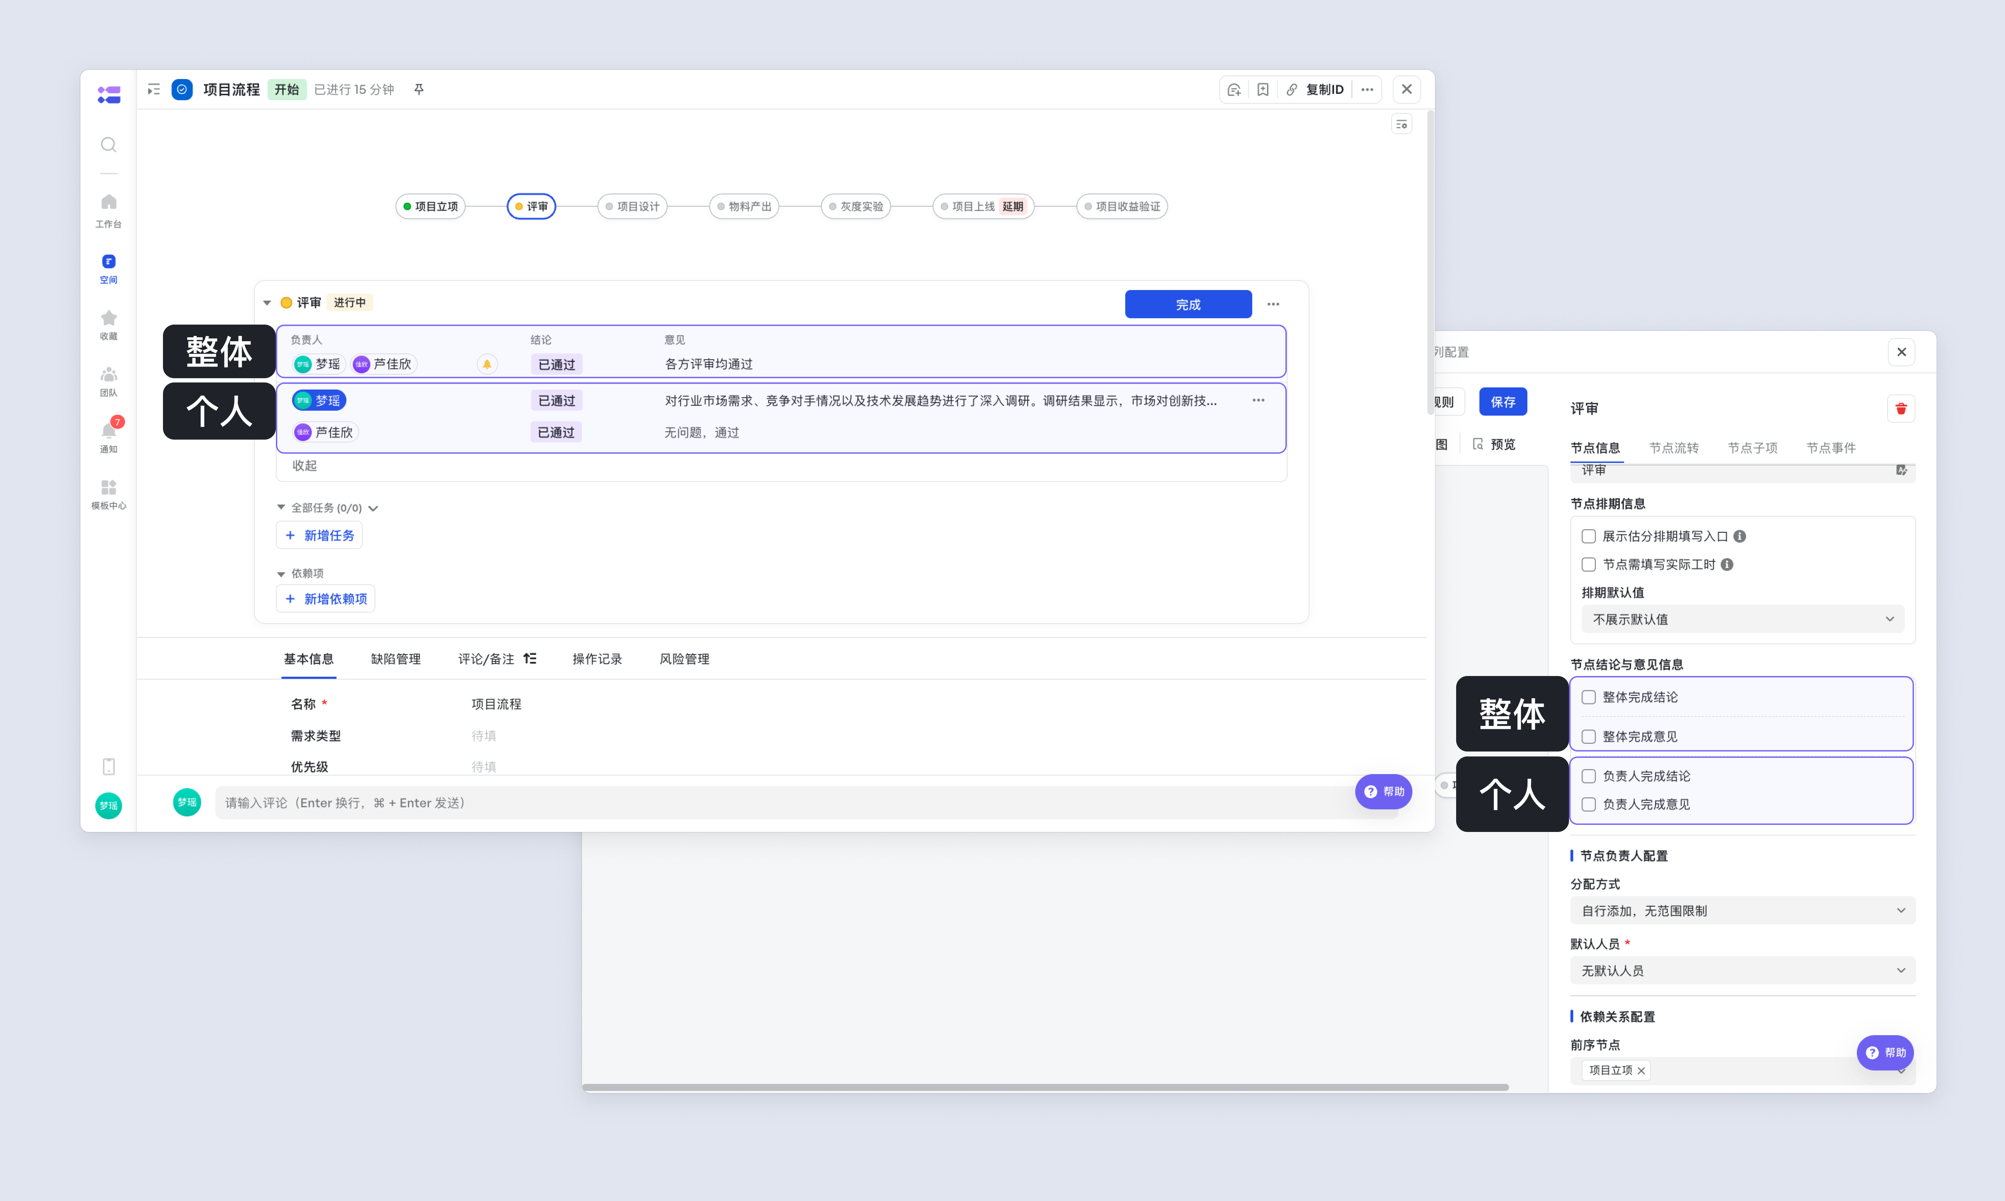Screen dimensions: 2005x1201
Task: Pin the 项目流程 work item
Action: coord(419,90)
